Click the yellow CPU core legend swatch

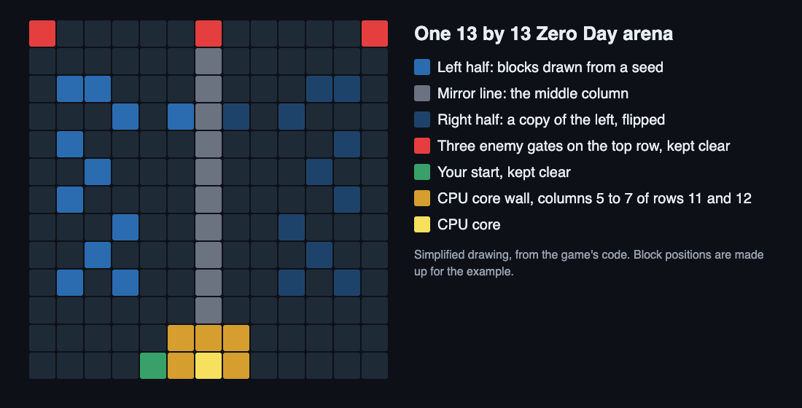(x=422, y=224)
